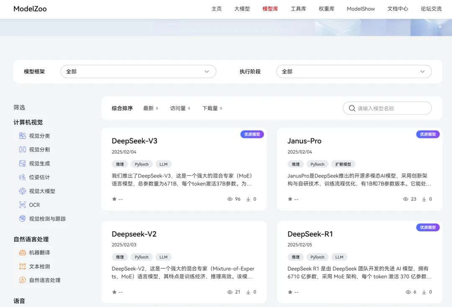This screenshot has height=307, width=452.
Task: Click the 综合排序 sorting option
Action: pyautogui.click(x=122, y=108)
